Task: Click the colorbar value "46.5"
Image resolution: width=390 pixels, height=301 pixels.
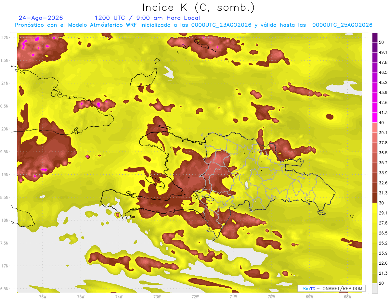Action: tap(383, 72)
